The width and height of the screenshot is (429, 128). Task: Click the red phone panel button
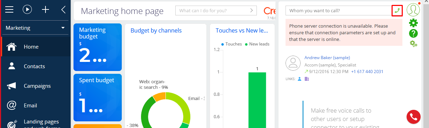tap(413, 117)
